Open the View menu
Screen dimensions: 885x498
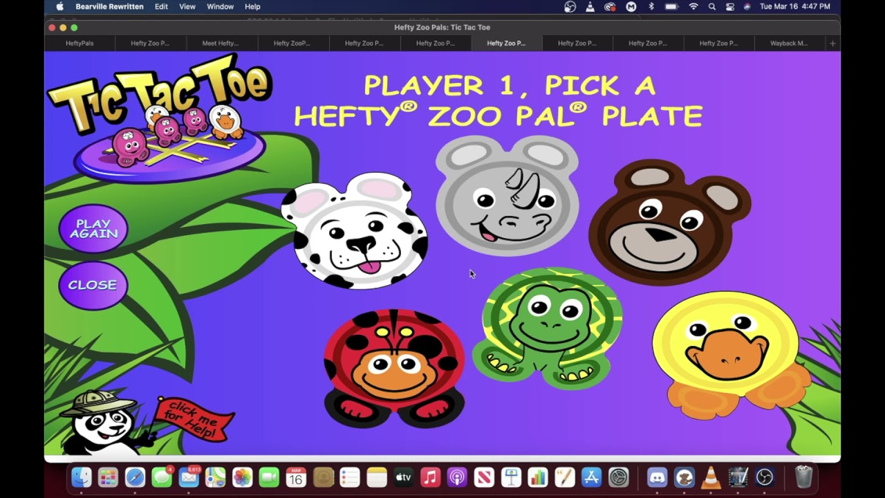click(x=187, y=6)
